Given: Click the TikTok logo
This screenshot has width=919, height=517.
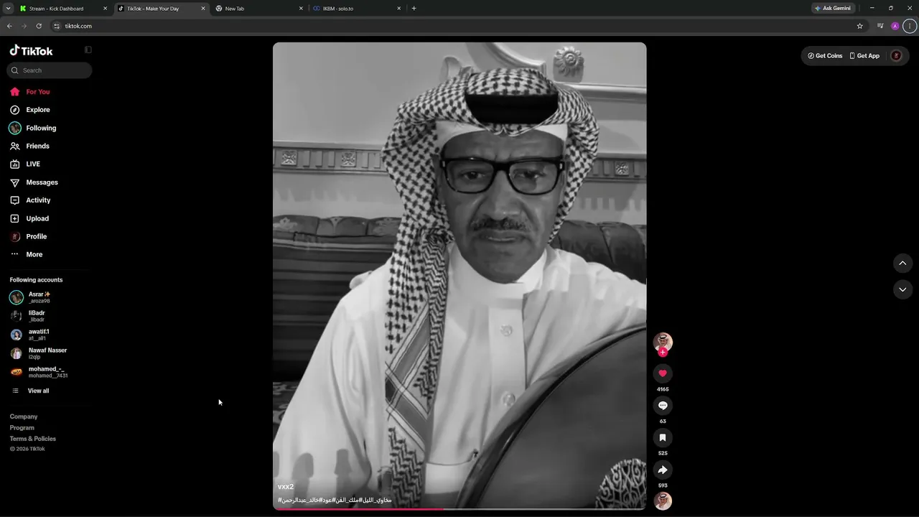Looking at the screenshot, I should pyautogui.click(x=31, y=50).
